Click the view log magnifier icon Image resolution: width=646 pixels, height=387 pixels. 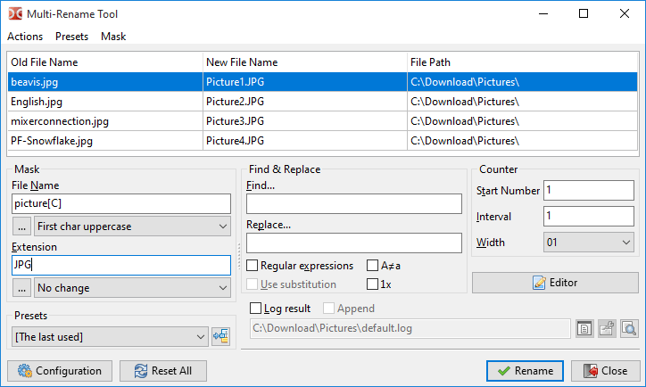tap(629, 329)
